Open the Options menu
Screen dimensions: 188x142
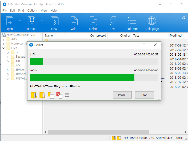coord(32,11)
